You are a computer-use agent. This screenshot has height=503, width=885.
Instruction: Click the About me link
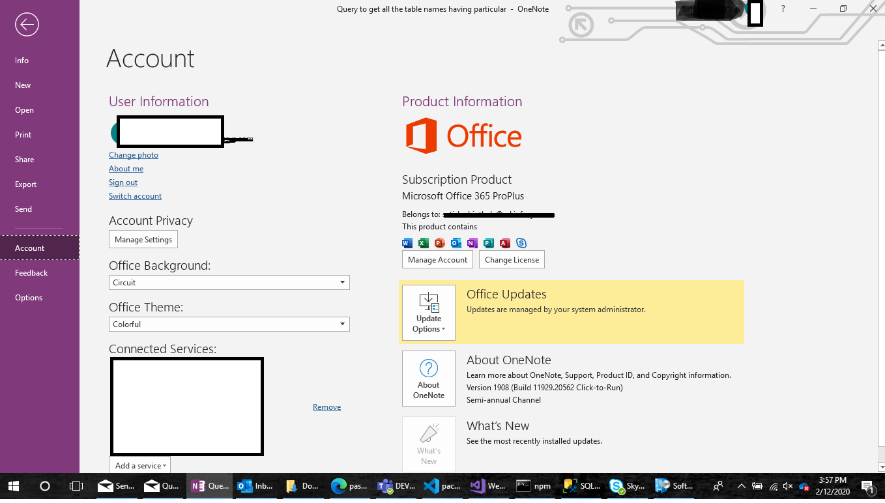(126, 169)
